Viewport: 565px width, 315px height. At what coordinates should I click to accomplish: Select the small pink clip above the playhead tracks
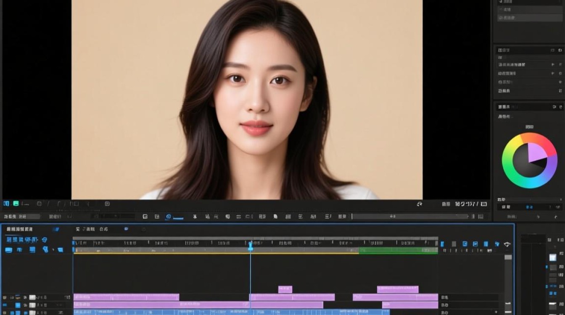pos(285,289)
